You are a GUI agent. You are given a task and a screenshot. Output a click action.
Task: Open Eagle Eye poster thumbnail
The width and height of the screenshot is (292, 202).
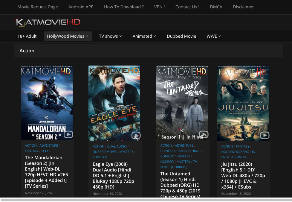click(114, 103)
